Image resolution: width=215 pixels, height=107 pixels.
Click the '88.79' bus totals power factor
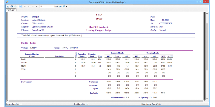click(163, 93)
